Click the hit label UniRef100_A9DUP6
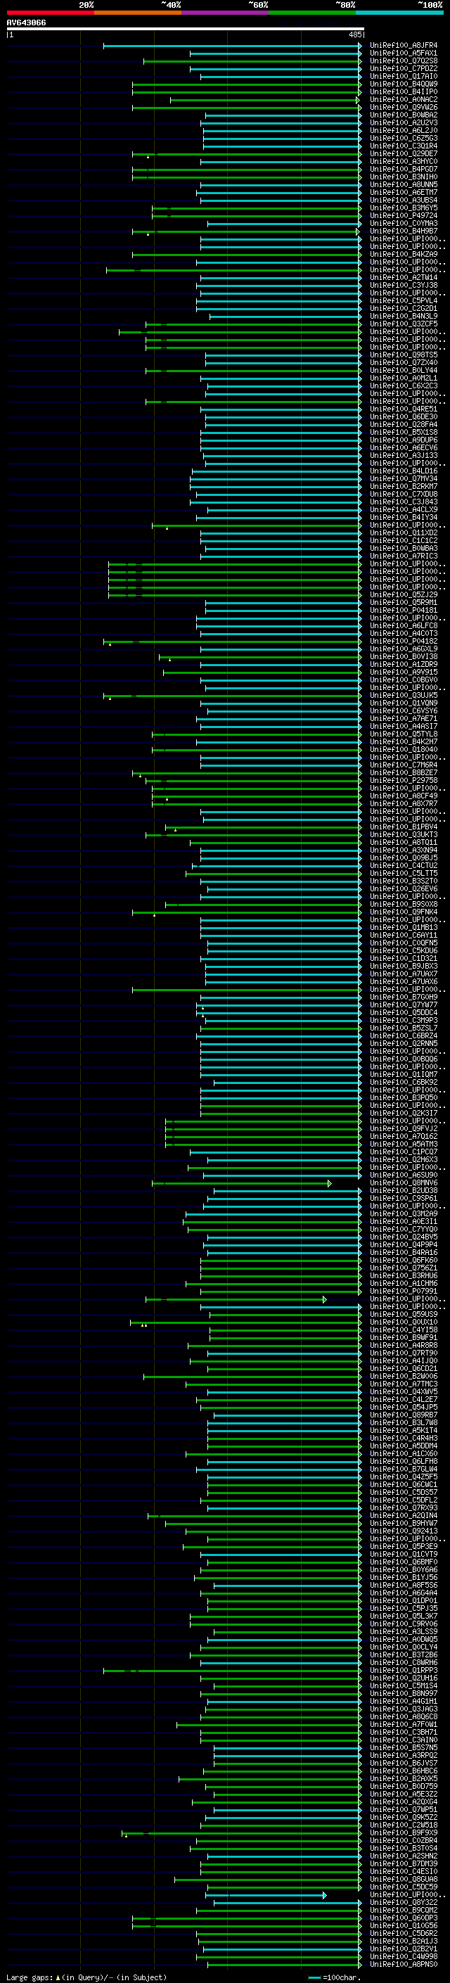450x1983 pixels. 404,440
